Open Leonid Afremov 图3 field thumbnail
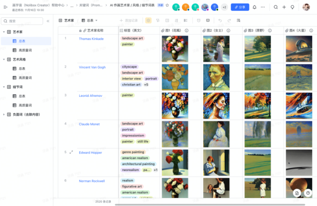The width and height of the screenshot is (317, 206). 258,106
